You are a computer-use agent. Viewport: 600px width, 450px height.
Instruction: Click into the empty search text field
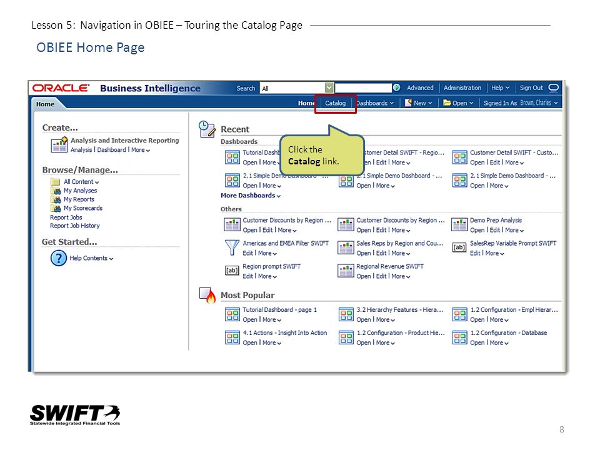(x=364, y=88)
